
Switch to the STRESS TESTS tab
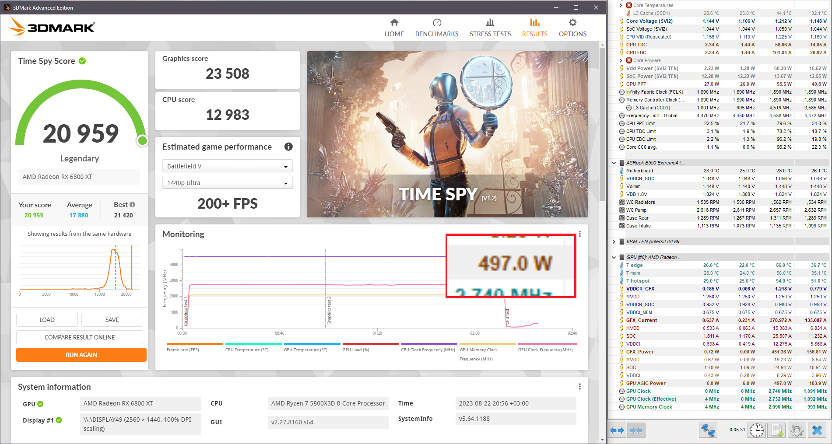click(490, 28)
